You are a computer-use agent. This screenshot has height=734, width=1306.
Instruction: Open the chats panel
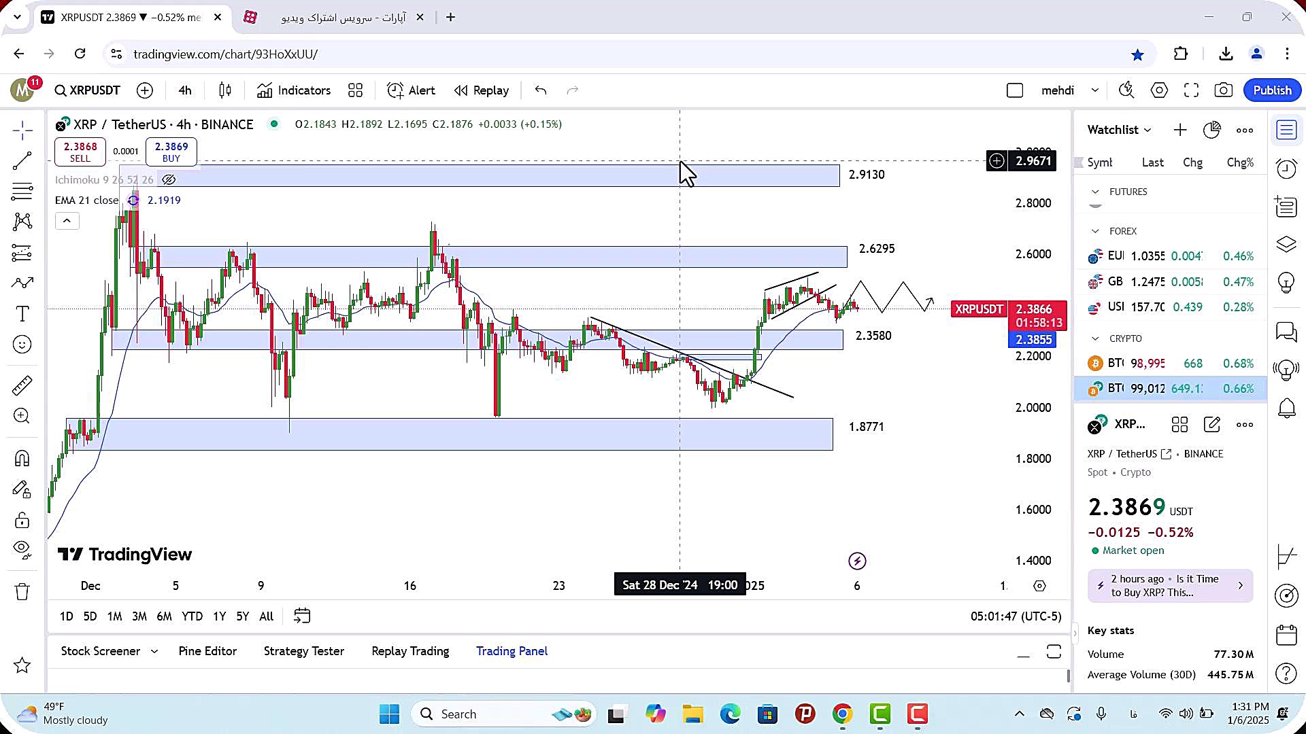coord(1286,332)
